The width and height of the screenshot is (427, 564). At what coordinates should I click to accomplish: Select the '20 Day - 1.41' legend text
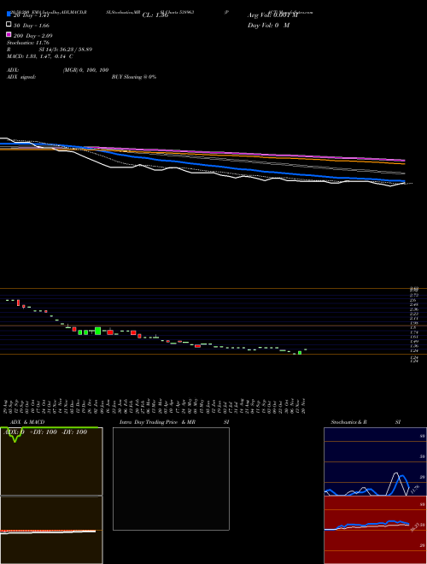[x=31, y=15]
